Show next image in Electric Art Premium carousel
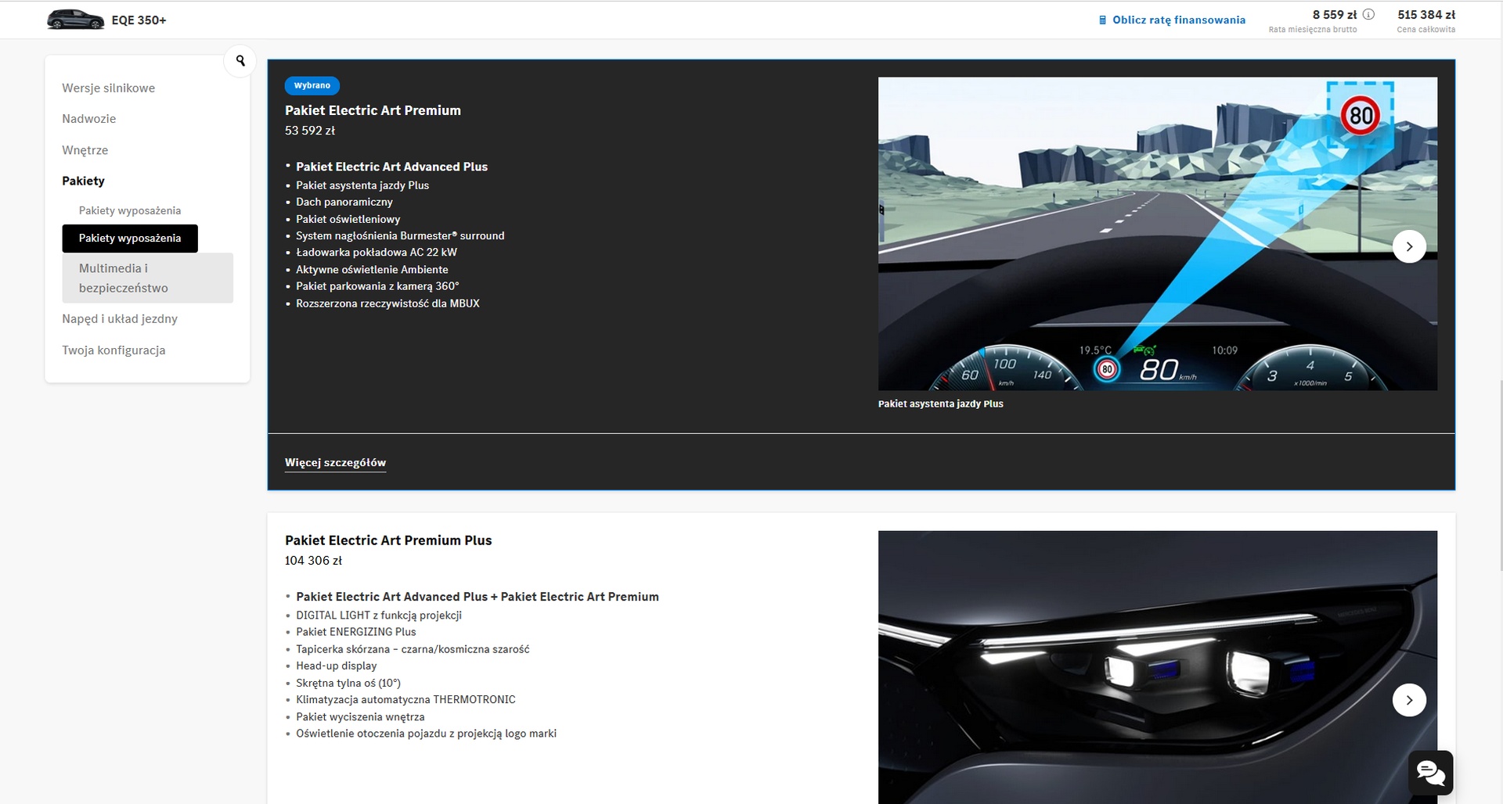Viewport: 1503px width, 804px height. tap(1409, 246)
